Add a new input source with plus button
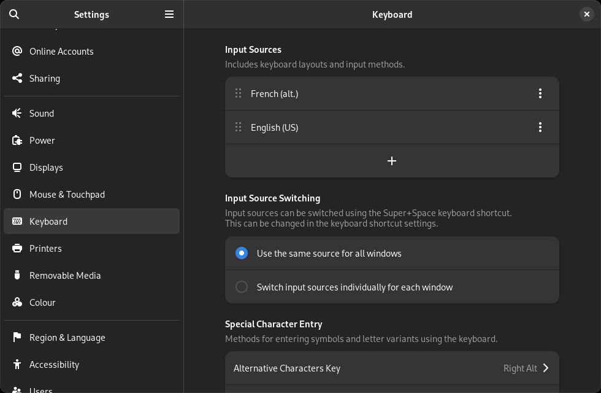 pos(392,161)
